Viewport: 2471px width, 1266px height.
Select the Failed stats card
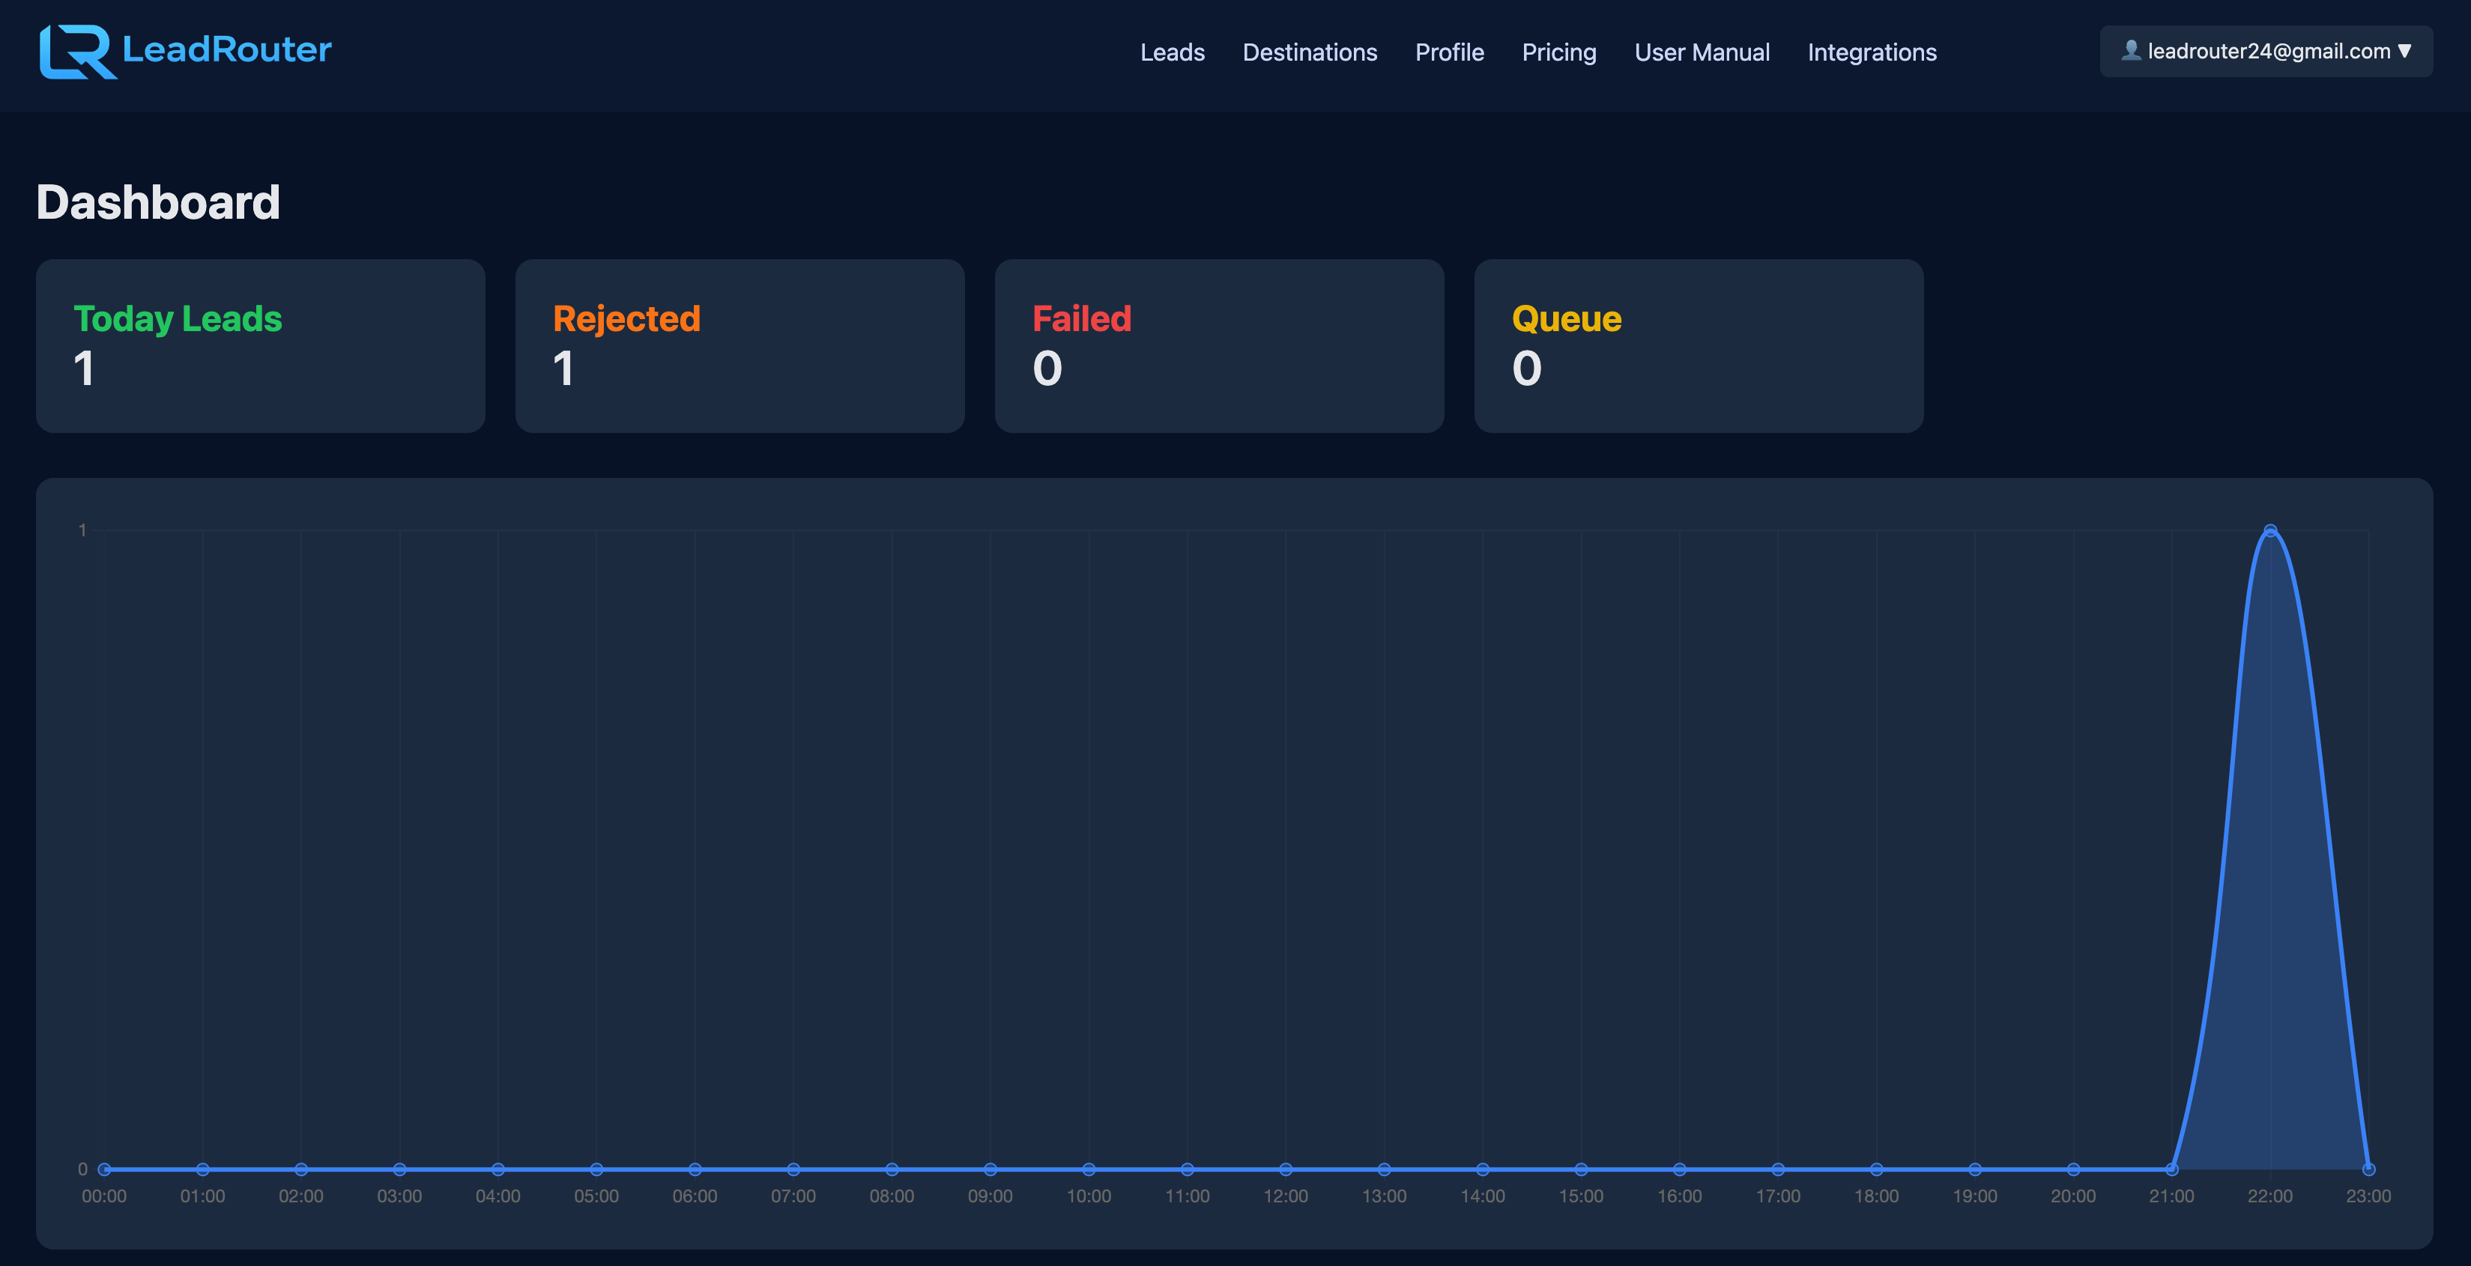tap(1219, 345)
